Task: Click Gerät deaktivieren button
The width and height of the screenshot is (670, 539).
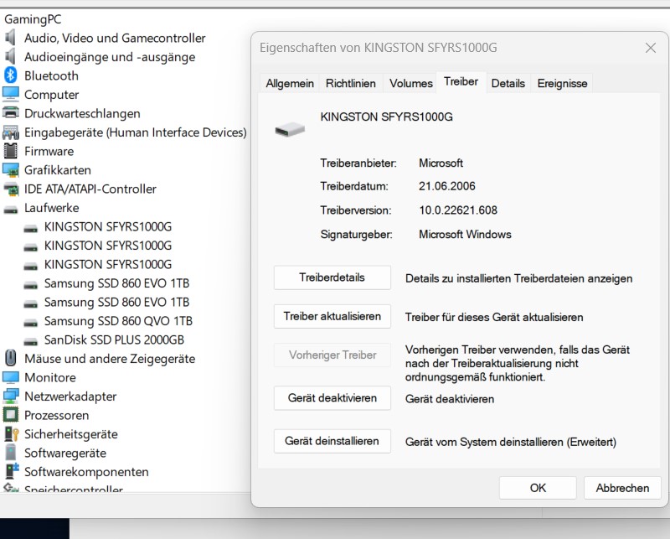Action: [x=332, y=398]
